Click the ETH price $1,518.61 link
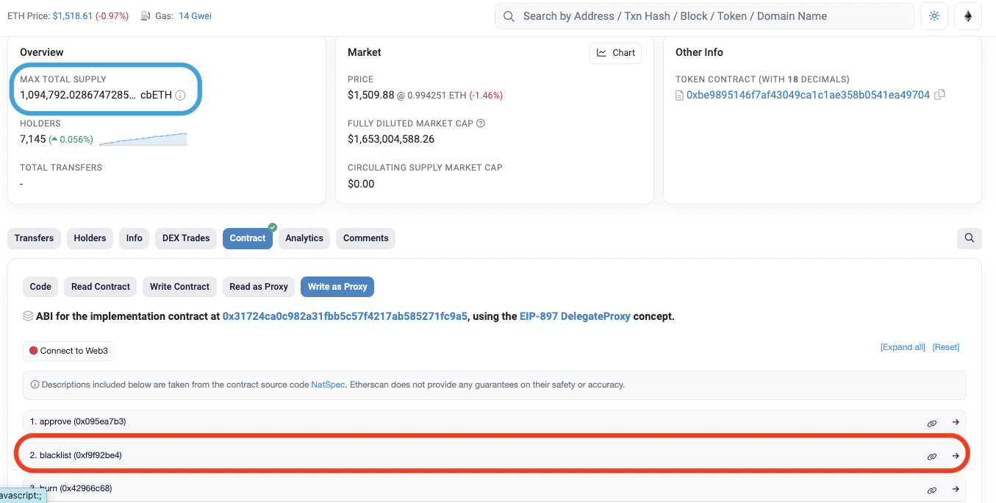 tap(73, 16)
